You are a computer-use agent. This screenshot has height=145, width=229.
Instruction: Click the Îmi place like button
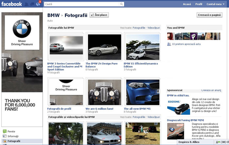tap(99, 15)
